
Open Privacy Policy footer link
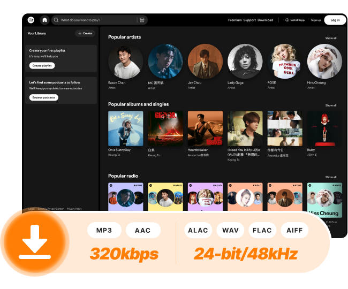[x=74, y=209]
